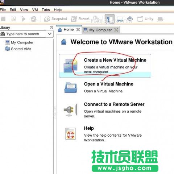Toggle the show library view icon
This screenshot has height=174, width=174.
pyautogui.click(x=109, y=19)
